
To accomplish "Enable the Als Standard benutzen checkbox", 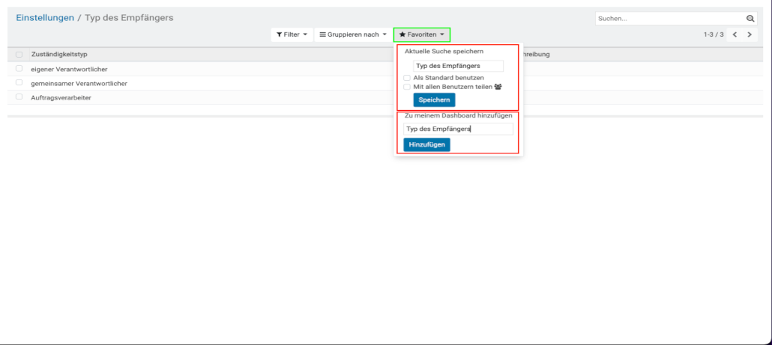I will [407, 78].
